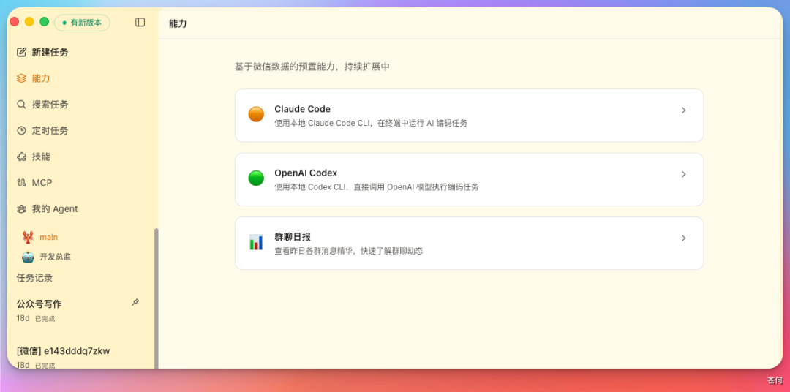Click the new task pencil icon
The height and width of the screenshot is (392, 790).
point(21,52)
